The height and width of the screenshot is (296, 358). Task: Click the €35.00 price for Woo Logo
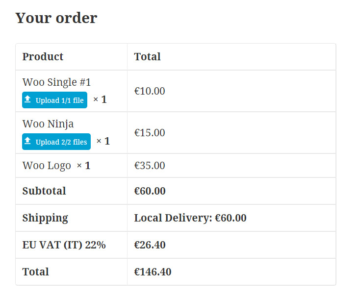pos(150,166)
